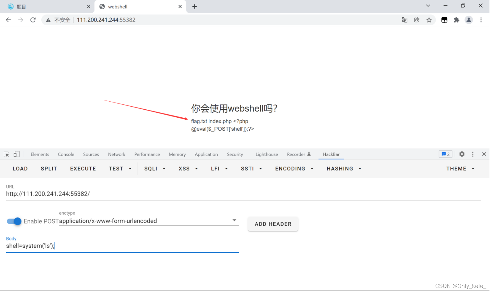The image size is (491, 292).
Task: Open the user profile avatar
Action: coord(469,20)
